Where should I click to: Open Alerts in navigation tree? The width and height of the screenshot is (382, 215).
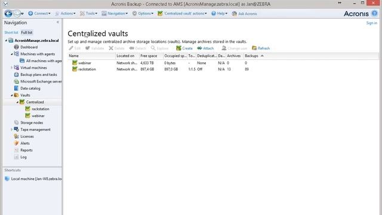tap(25, 143)
